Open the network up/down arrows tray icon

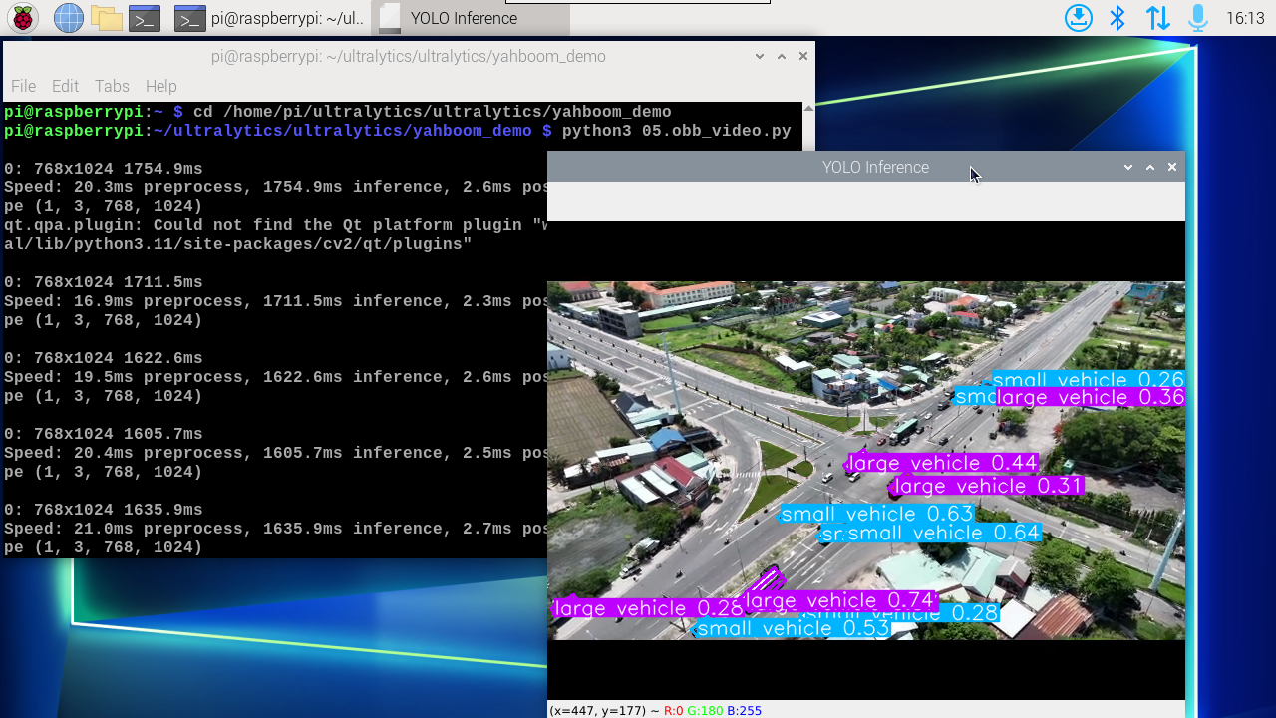coord(1157,18)
